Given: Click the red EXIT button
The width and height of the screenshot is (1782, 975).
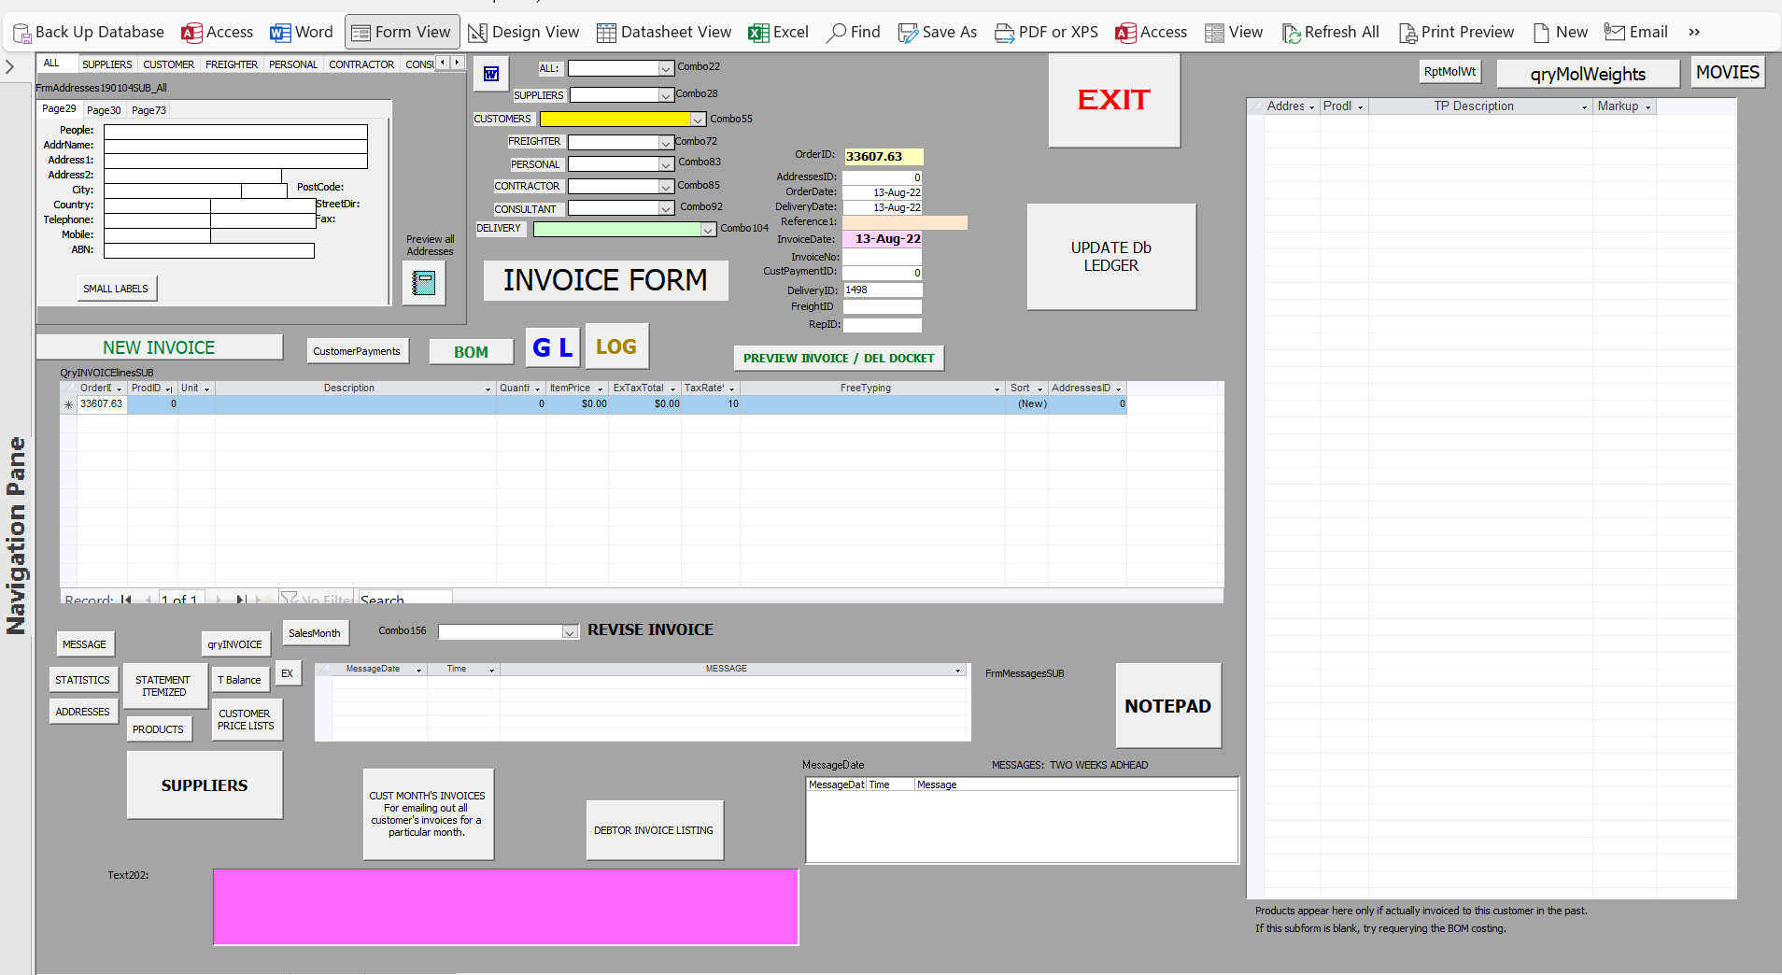Looking at the screenshot, I should [x=1114, y=100].
